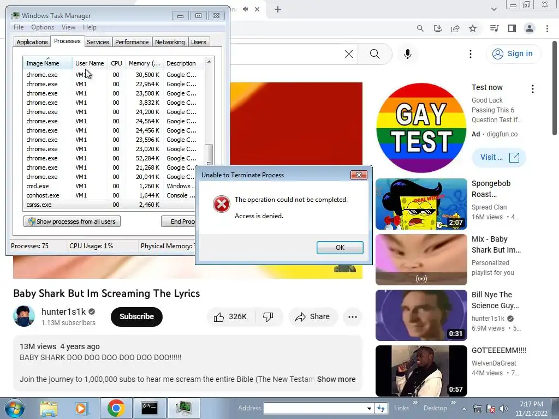Viewport: 559px width, 419px height.
Task: Open the video's more actions ellipsis
Action: pos(353,317)
